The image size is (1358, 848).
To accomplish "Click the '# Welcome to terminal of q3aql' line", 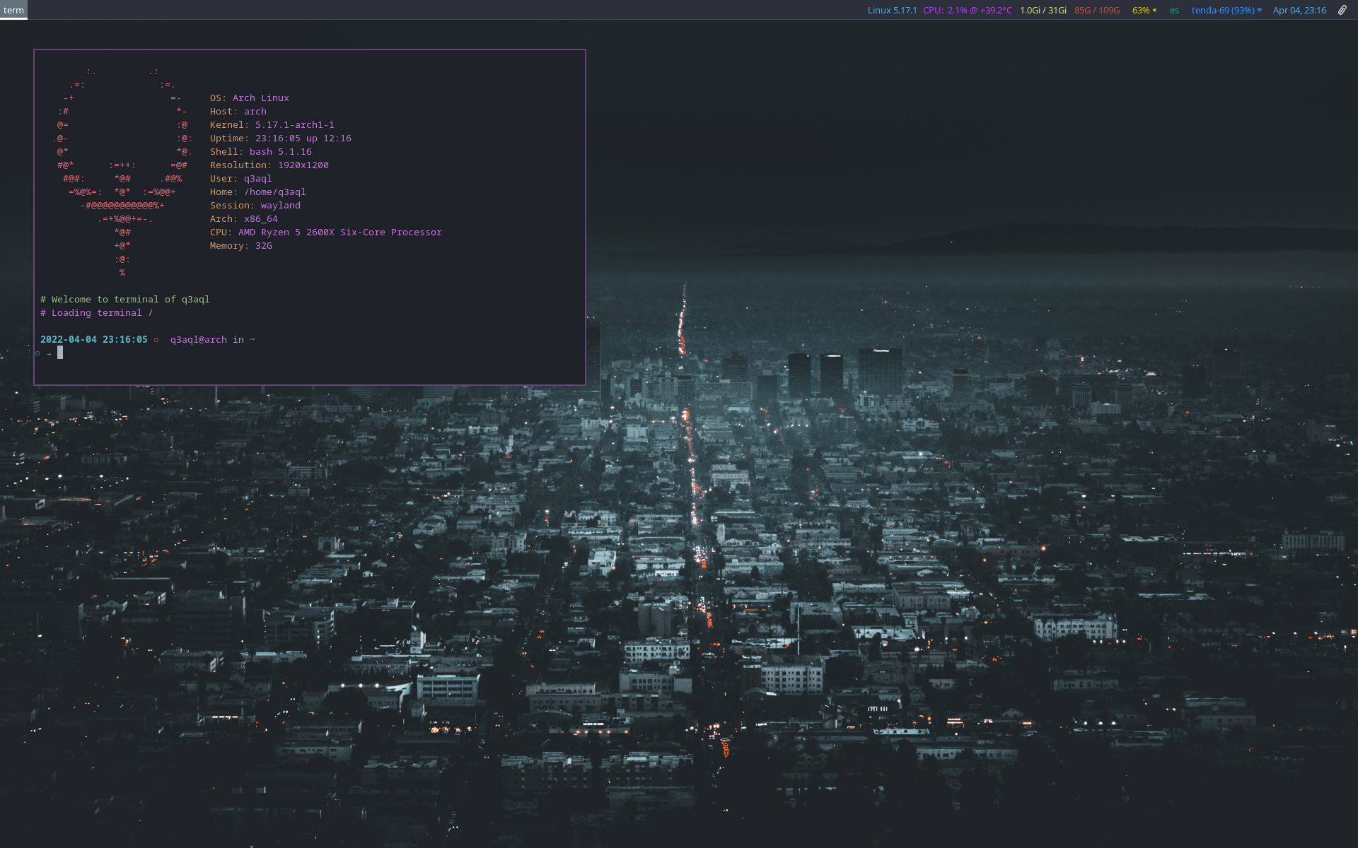I will tap(124, 299).
